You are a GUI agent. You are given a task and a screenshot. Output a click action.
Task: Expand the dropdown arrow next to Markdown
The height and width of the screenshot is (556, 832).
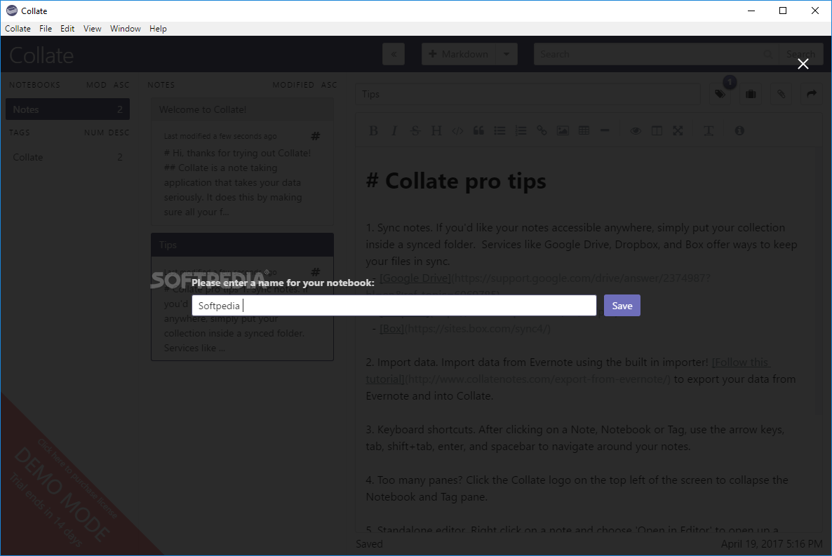[x=506, y=54]
